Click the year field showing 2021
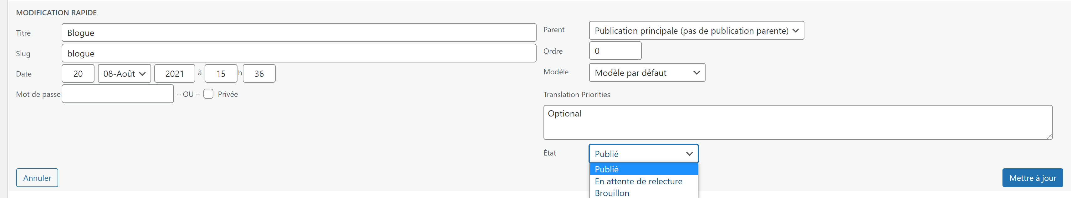The width and height of the screenshot is (1071, 198). pos(175,73)
